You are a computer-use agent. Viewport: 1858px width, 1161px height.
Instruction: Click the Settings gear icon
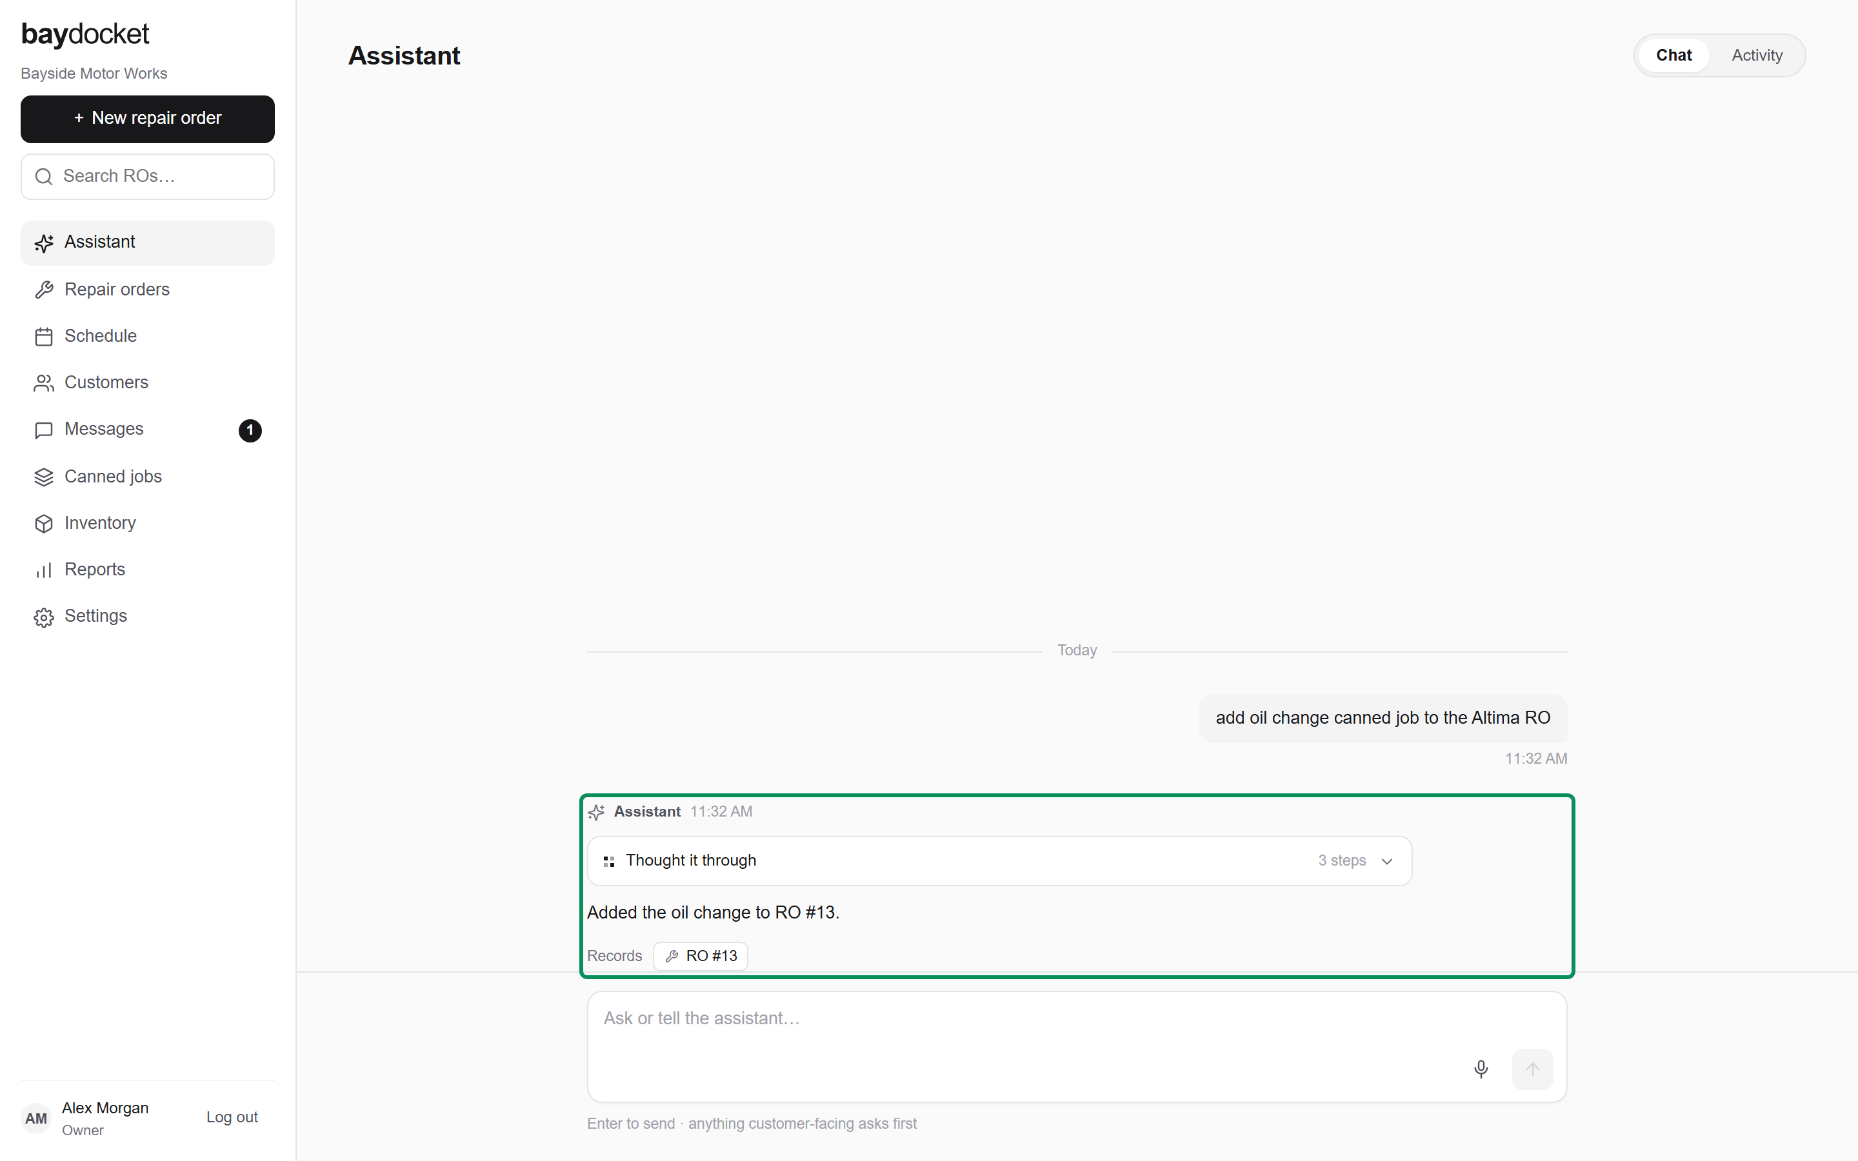pos(44,617)
